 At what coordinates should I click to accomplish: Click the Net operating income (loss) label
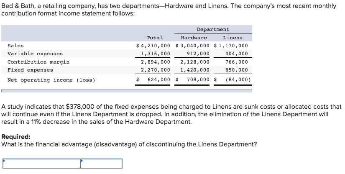click(x=51, y=80)
